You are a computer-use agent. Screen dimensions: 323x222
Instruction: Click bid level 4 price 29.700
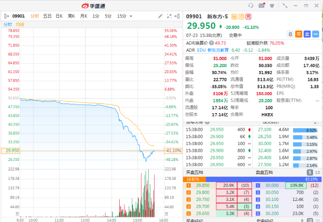tap(203, 207)
